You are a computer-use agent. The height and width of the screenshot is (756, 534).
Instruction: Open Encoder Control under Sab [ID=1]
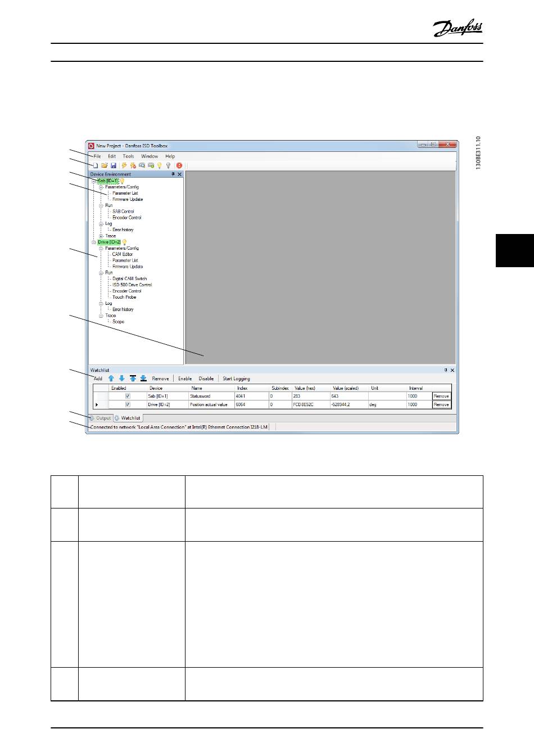(126, 218)
